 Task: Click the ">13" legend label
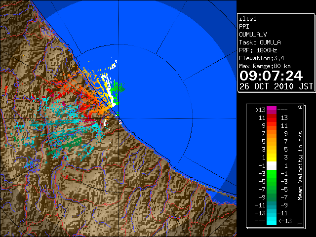point(260,110)
